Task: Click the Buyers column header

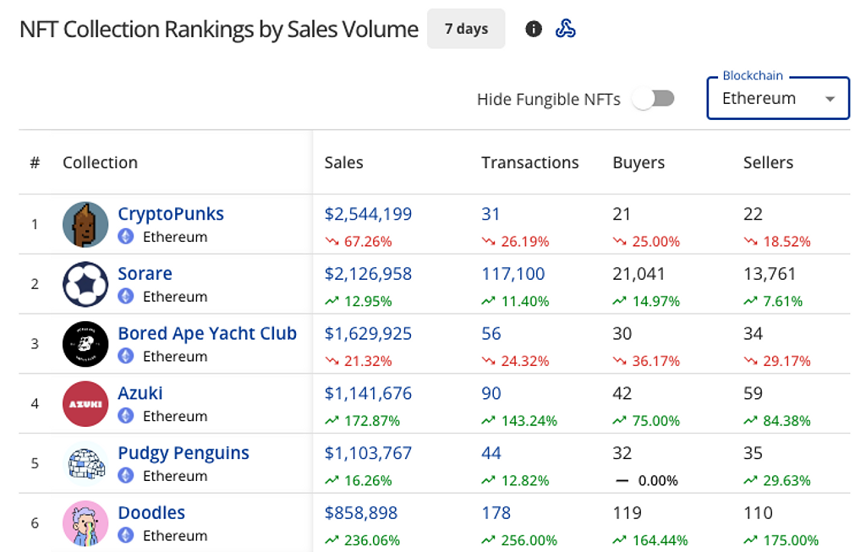Action: [639, 163]
